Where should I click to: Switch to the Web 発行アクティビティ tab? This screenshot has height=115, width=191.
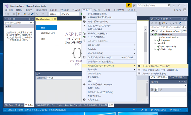(45, 105)
